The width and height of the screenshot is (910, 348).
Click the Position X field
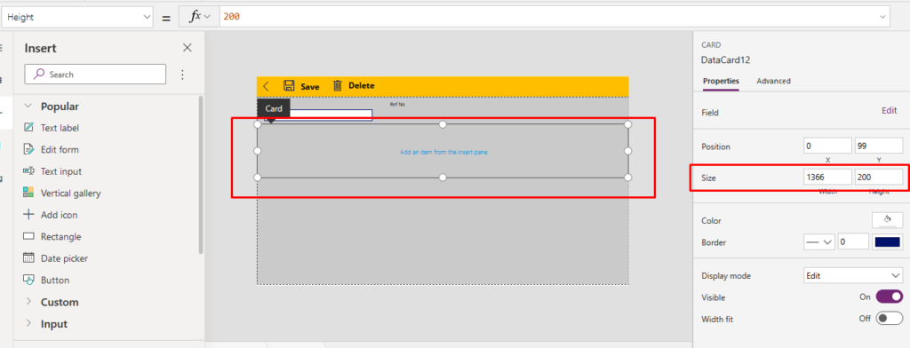tap(827, 146)
